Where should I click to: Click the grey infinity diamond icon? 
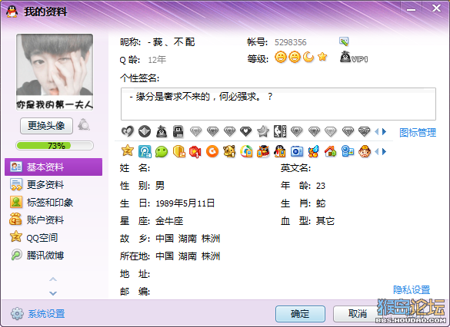pos(364,131)
